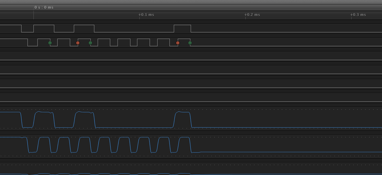Viewport: 382px width, 175px height.
Task: Select the second red marker dot on the clock channel
Action: click(x=177, y=43)
